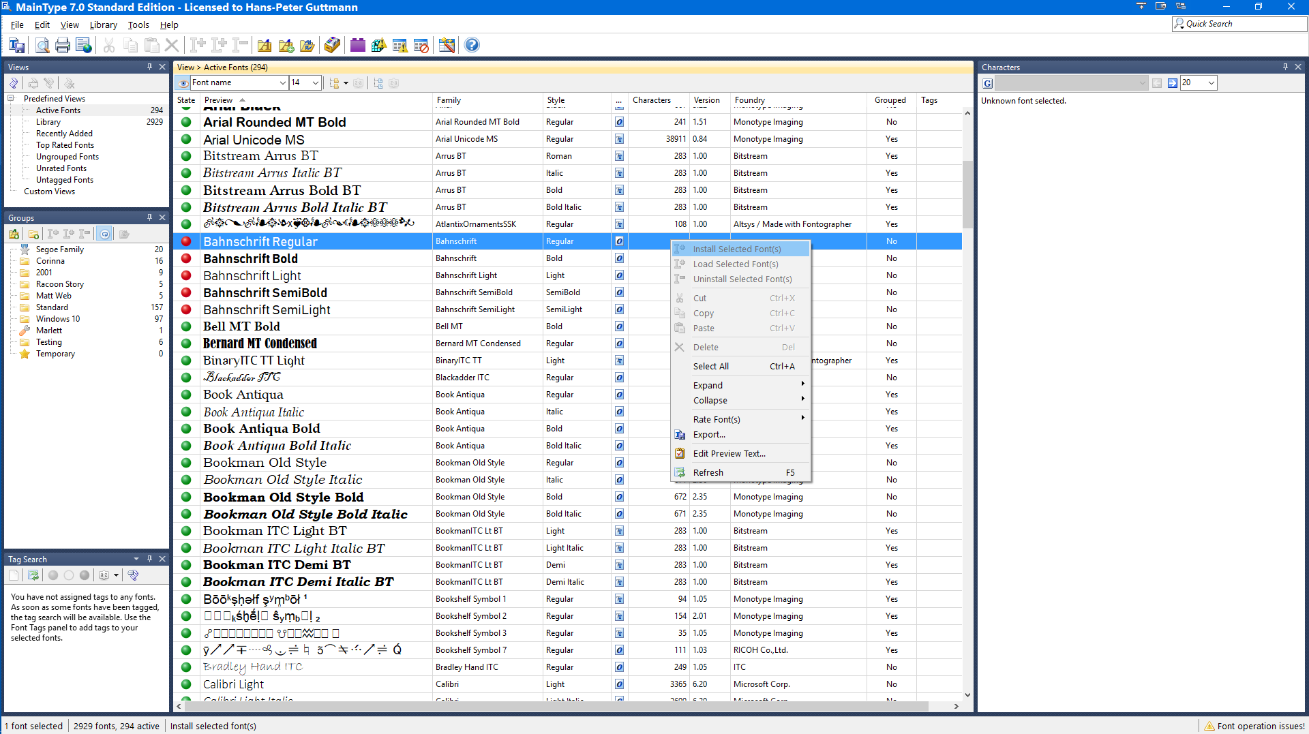Screen dimensions: 1309x734
Task: Click the group-by icon in font list toolbar
Action: 334,83
